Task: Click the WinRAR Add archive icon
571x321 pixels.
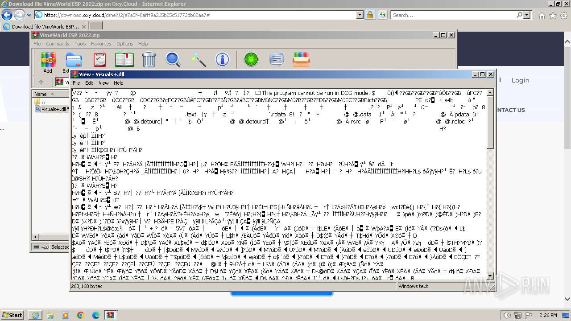Action: click(48, 60)
